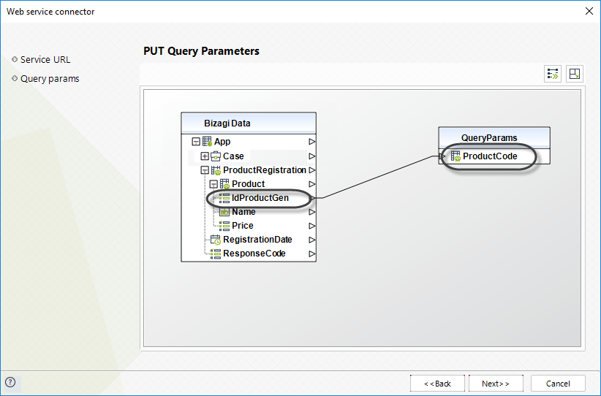Click the Product row connector arrow
This screenshot has height=396, width=601.
pyautogui.click(x=312, y=184)
